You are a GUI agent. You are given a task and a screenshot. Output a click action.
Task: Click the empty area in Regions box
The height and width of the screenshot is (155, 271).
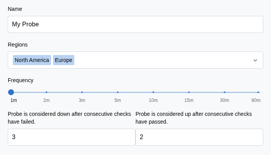(x=163, y=60)
